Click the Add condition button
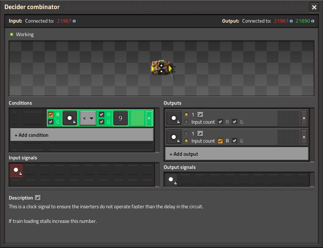323x248 pixels. point(82,135)
